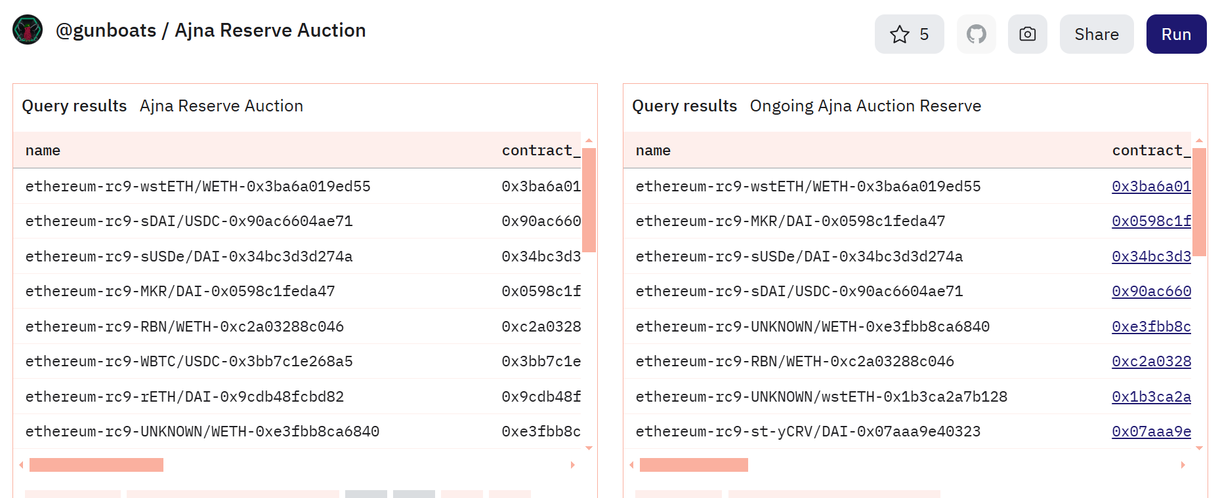
Task: Click right table vertical scrollbar thumb
Action: tap(1199, 202)
